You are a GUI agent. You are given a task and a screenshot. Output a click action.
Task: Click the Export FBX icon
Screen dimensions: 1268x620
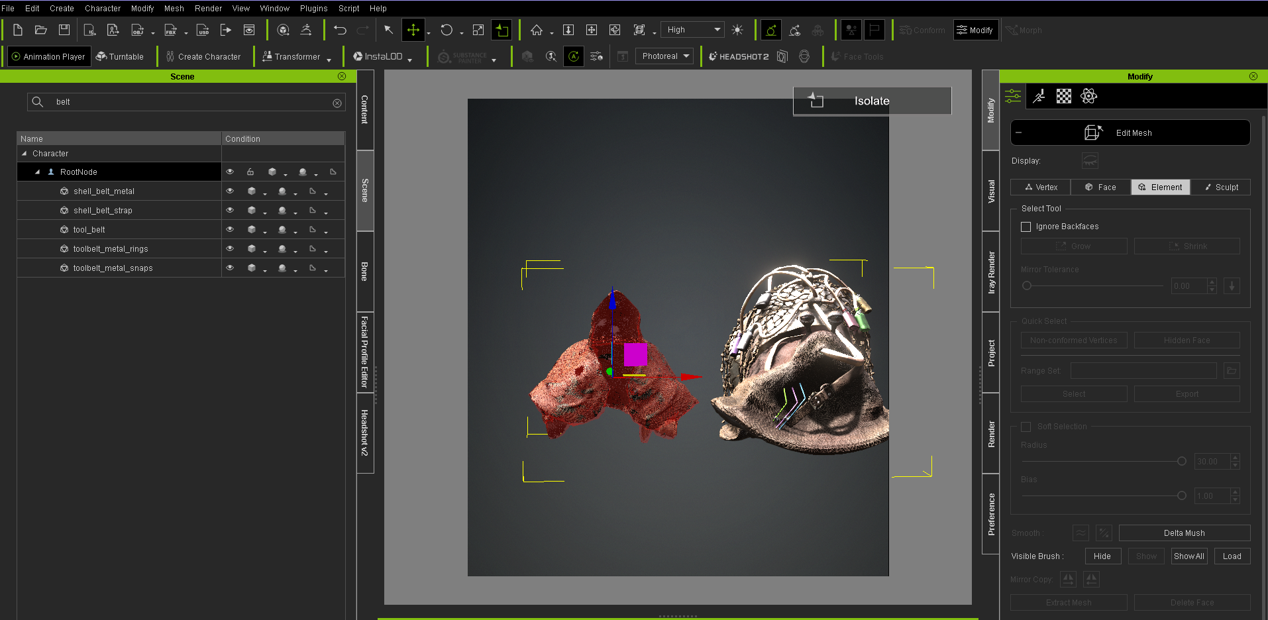[171, 30]
